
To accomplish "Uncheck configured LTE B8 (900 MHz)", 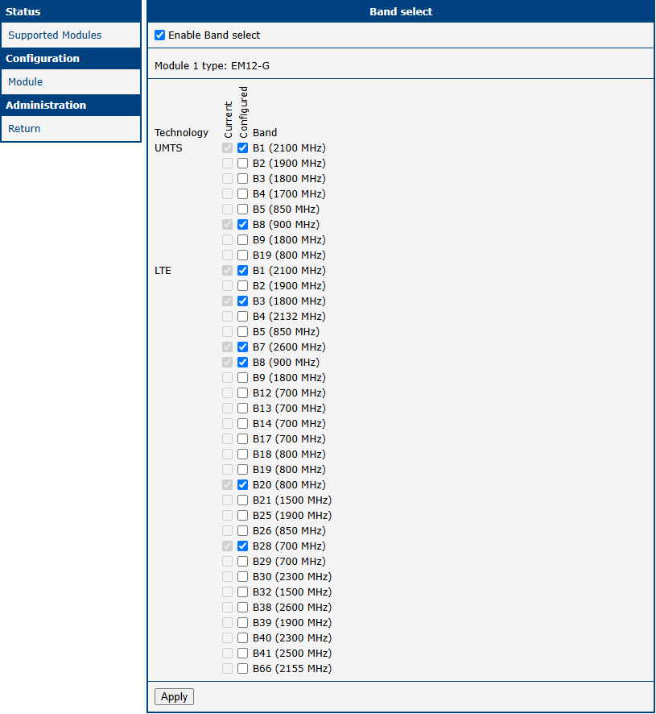I will tap(243, 363).
